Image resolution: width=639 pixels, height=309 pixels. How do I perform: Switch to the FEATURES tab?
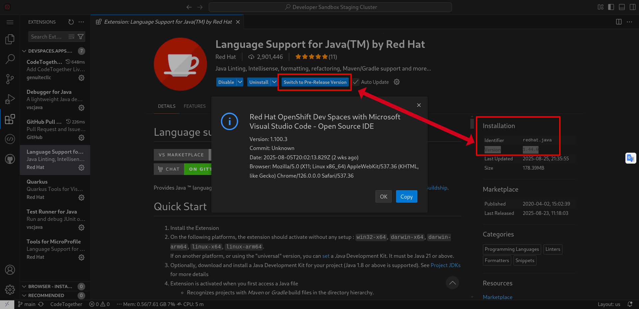[195, 106]
